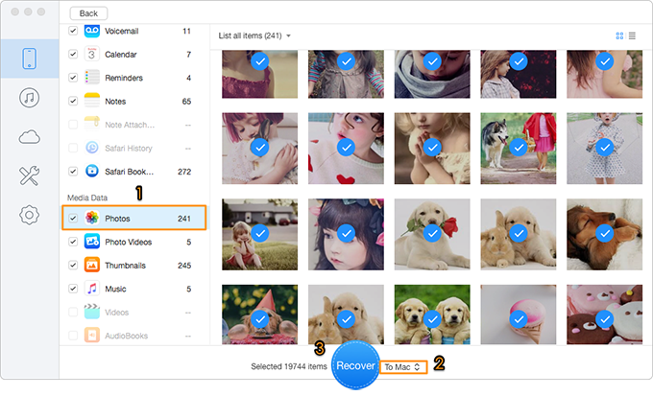
Task: Switch to grid view of items
Action: (619, 35)
